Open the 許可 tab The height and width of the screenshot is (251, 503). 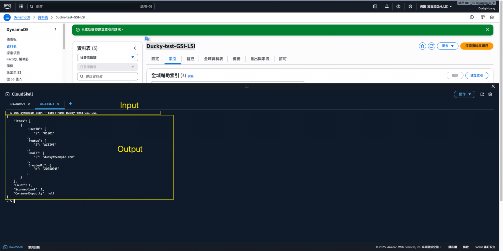tap(283, 59)
